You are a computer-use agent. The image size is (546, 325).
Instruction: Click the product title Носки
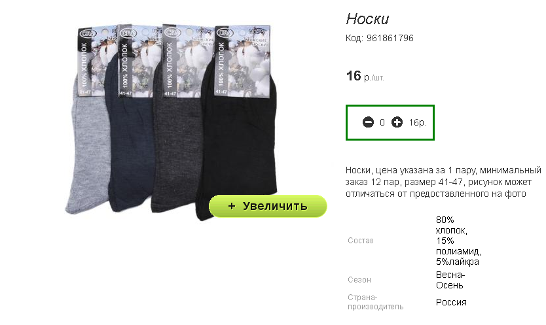(367, 19)
